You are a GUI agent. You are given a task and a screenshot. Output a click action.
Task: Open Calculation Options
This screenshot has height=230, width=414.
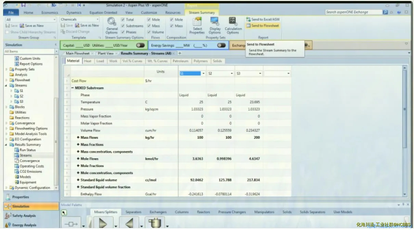coord(233,26)
